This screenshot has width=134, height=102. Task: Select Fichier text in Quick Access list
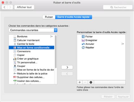(89, 36)
